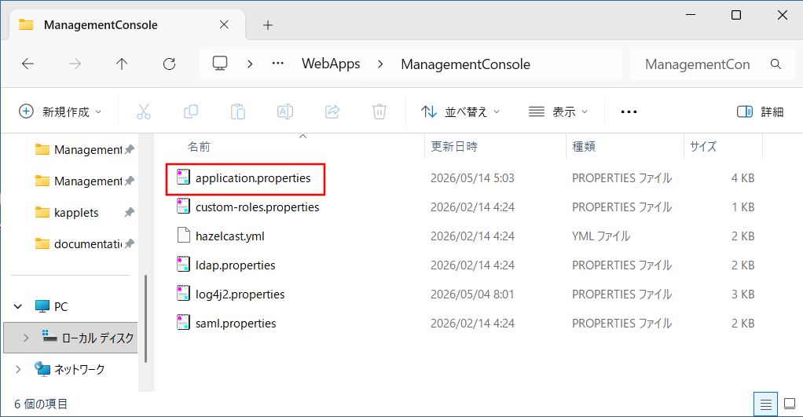Viewport: 803px width, 417px height.
Task: Click the hazelcast.yml blank file icon
Action: 183,236
